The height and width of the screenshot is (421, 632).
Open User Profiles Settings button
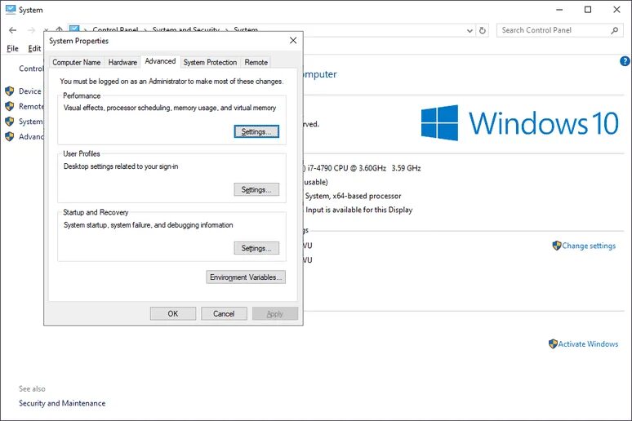click(256, 190)
